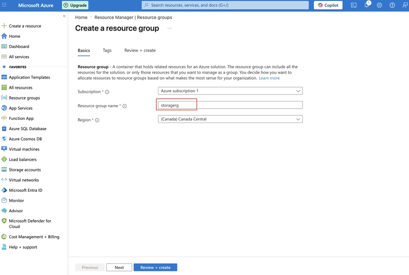Click the Virtual machines monitor icon
Image resolution: width=409 pixels, height=275 pixels.
(x=4, y=148)
